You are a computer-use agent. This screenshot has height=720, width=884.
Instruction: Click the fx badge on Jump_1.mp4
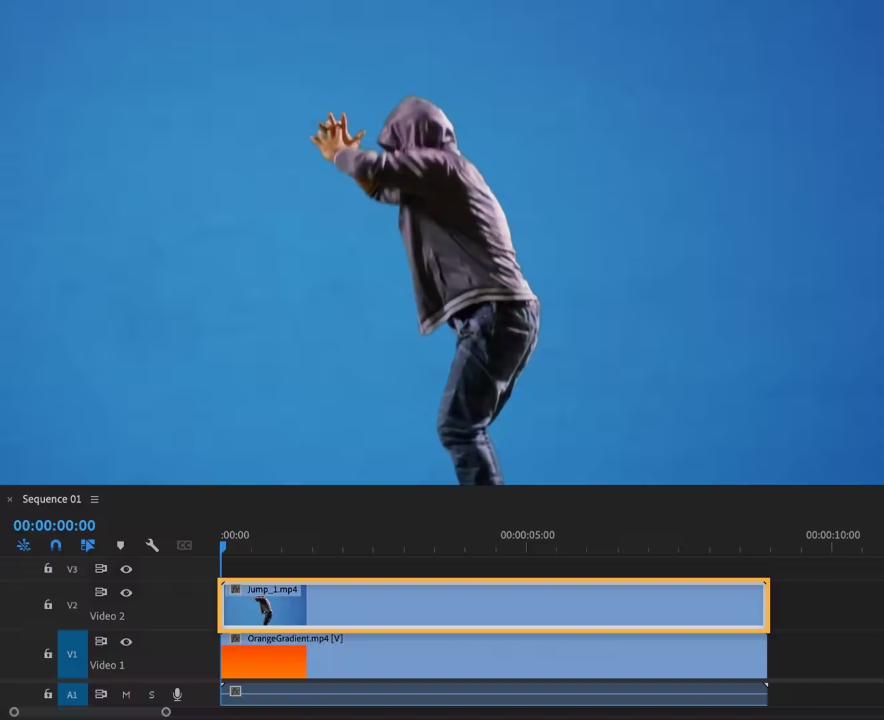[x=236, y=589]
